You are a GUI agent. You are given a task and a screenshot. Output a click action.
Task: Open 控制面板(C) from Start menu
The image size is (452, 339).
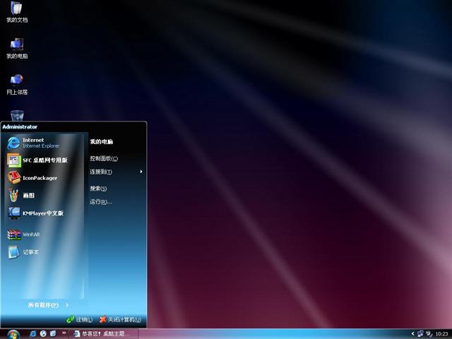(104, 159)
